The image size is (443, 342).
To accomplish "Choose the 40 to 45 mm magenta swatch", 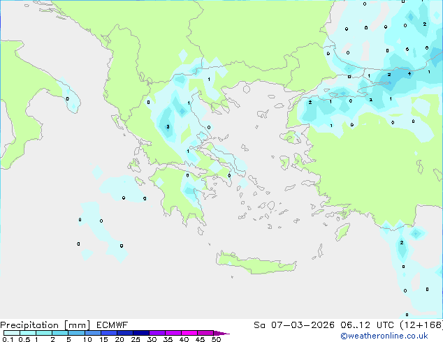I will tap(189, 333).
